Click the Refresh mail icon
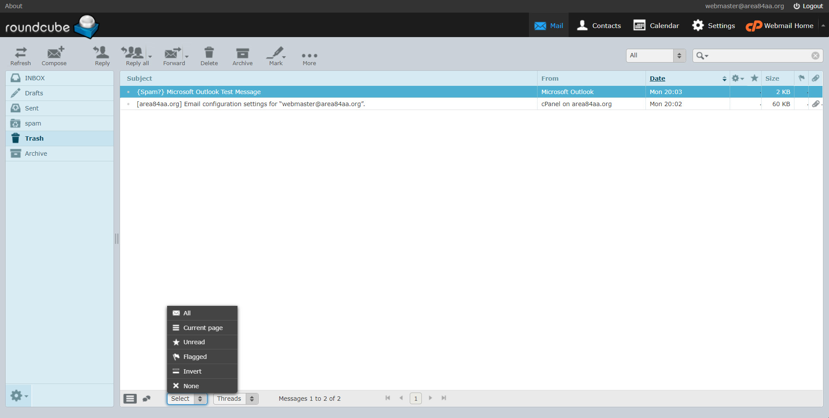Screen dimensions: 829x418 pyautogui.click(x=21, y=56)
